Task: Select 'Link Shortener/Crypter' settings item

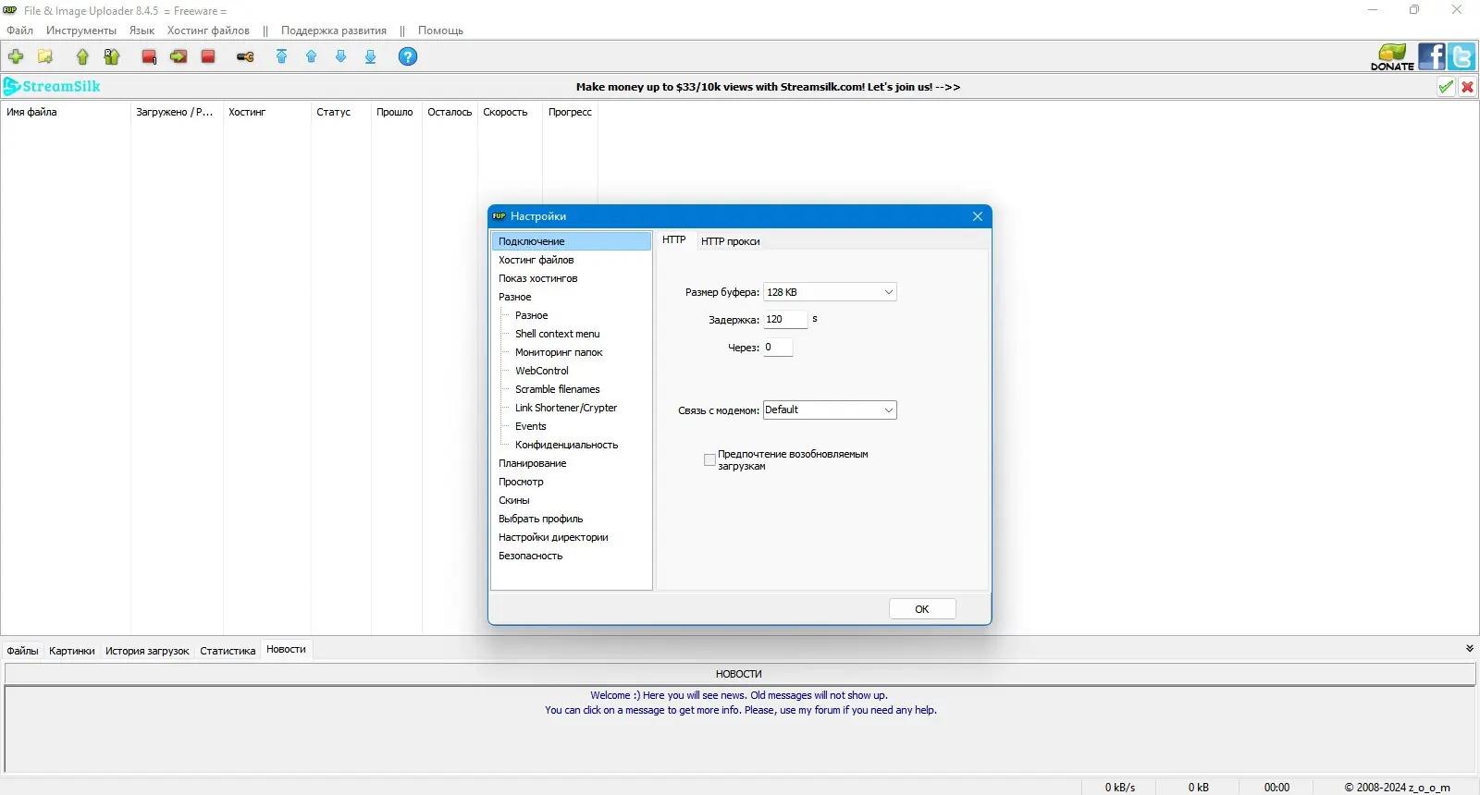Action: pyautogui.click(x=566, y=408)
